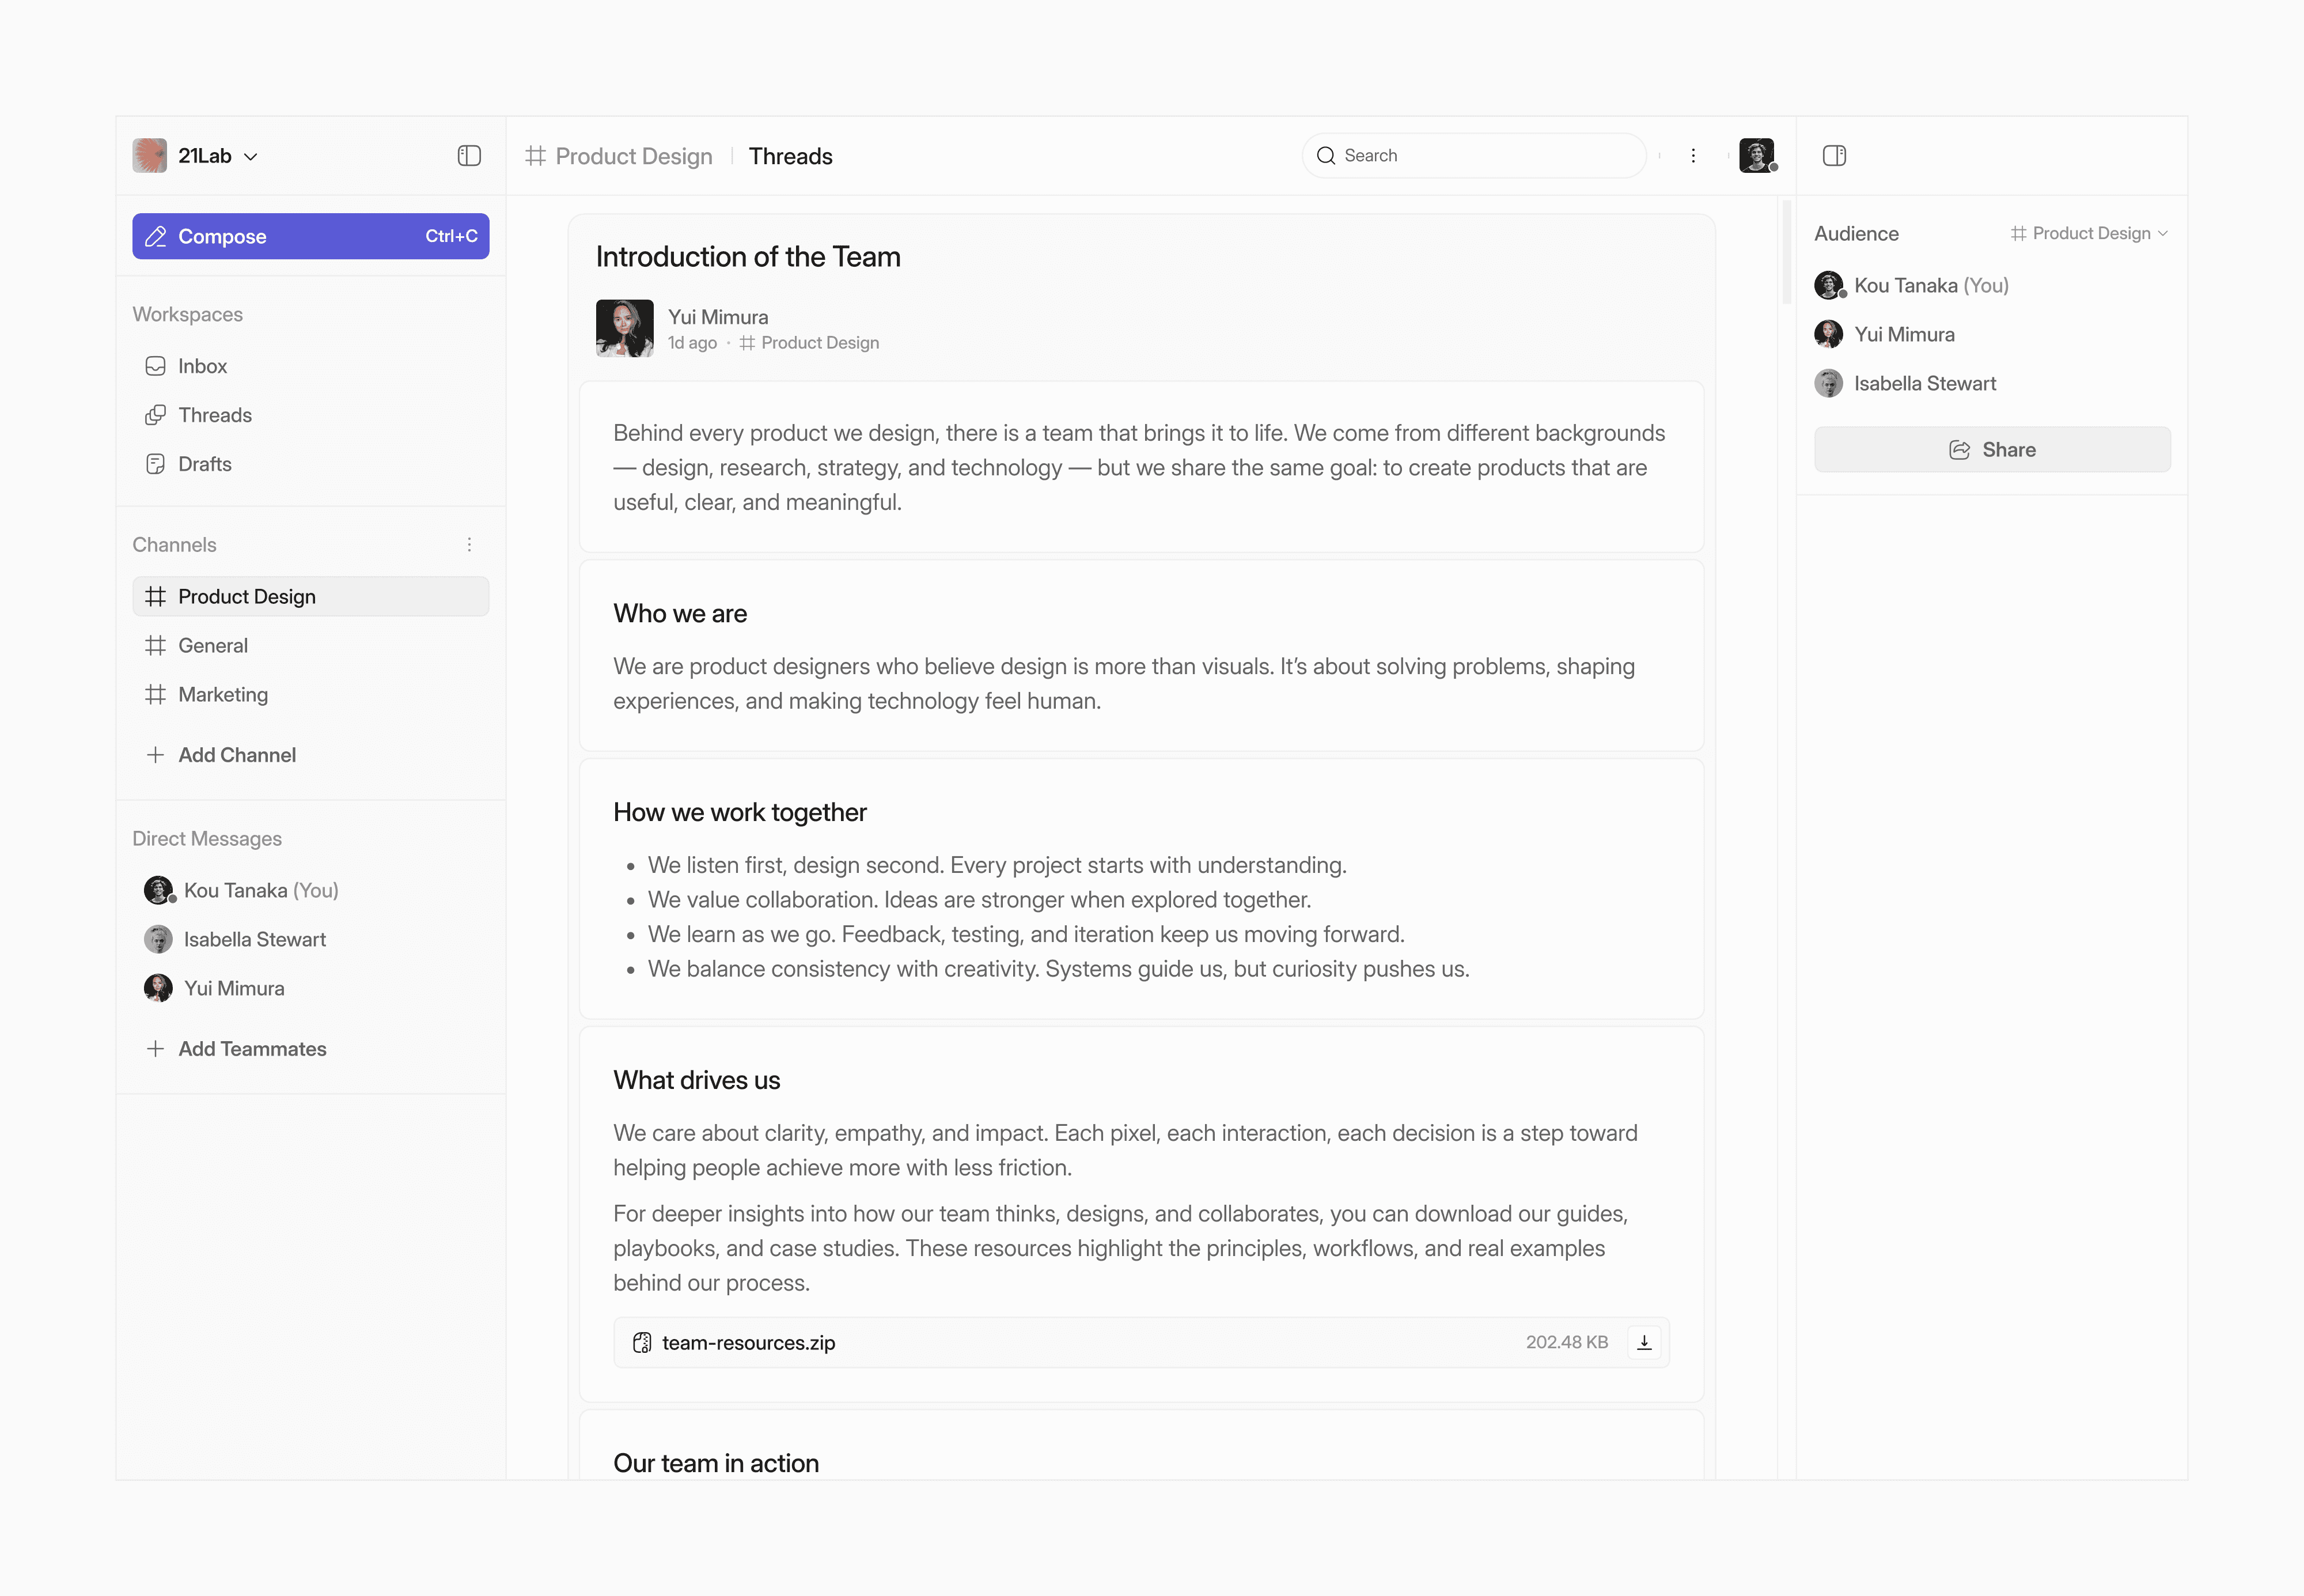Click the thread vertical scrollbar
This screenshot has width=2304, height=1596.
1786,252
